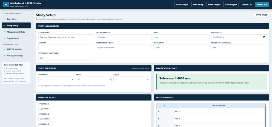Viewport: 272px width, 127px height.
Task: Open the Study Date calendar picker icon
Action: [x=264, y=37]
